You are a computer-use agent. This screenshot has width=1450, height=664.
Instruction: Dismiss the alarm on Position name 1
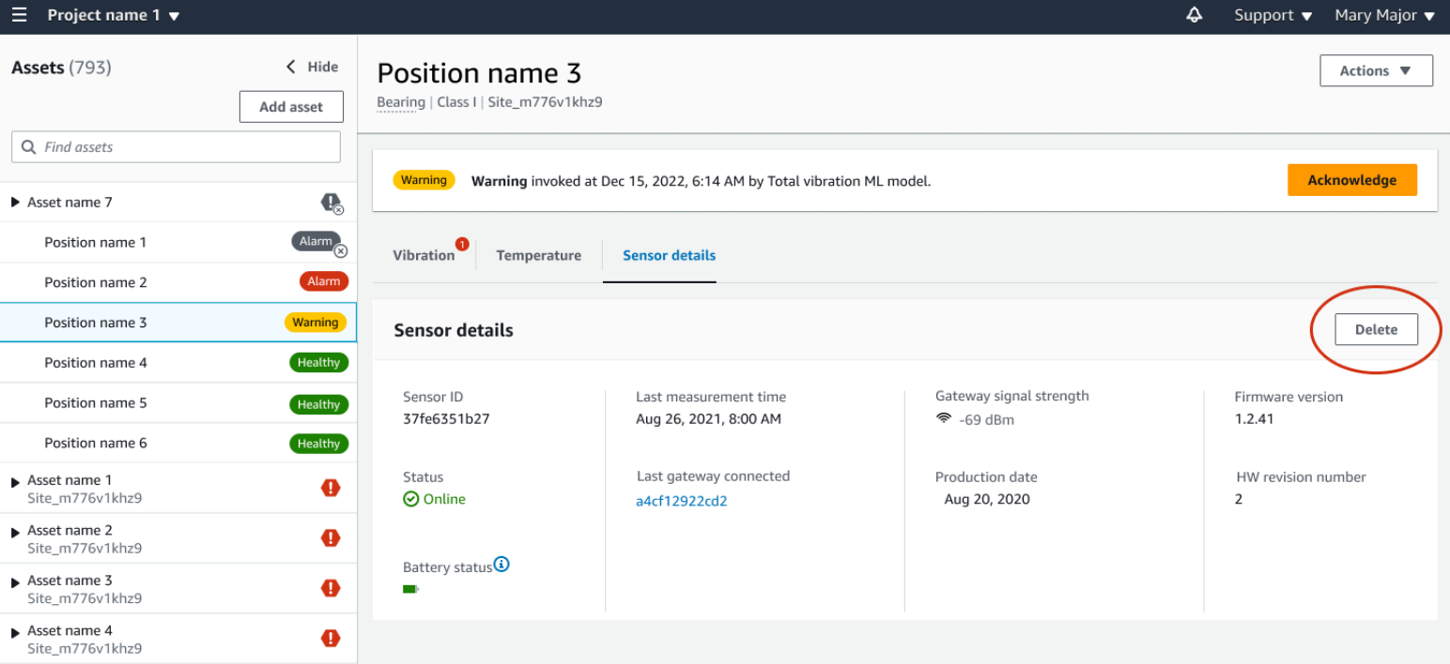coord(340,250)
